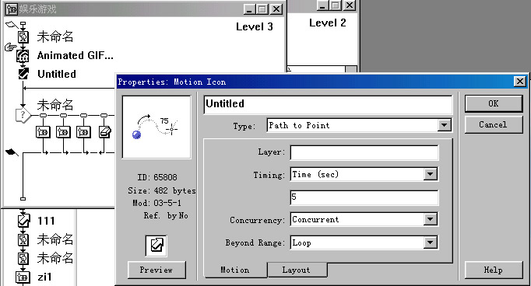Select the first 未命名 wait icon below 111

click(x=23, y=239)
